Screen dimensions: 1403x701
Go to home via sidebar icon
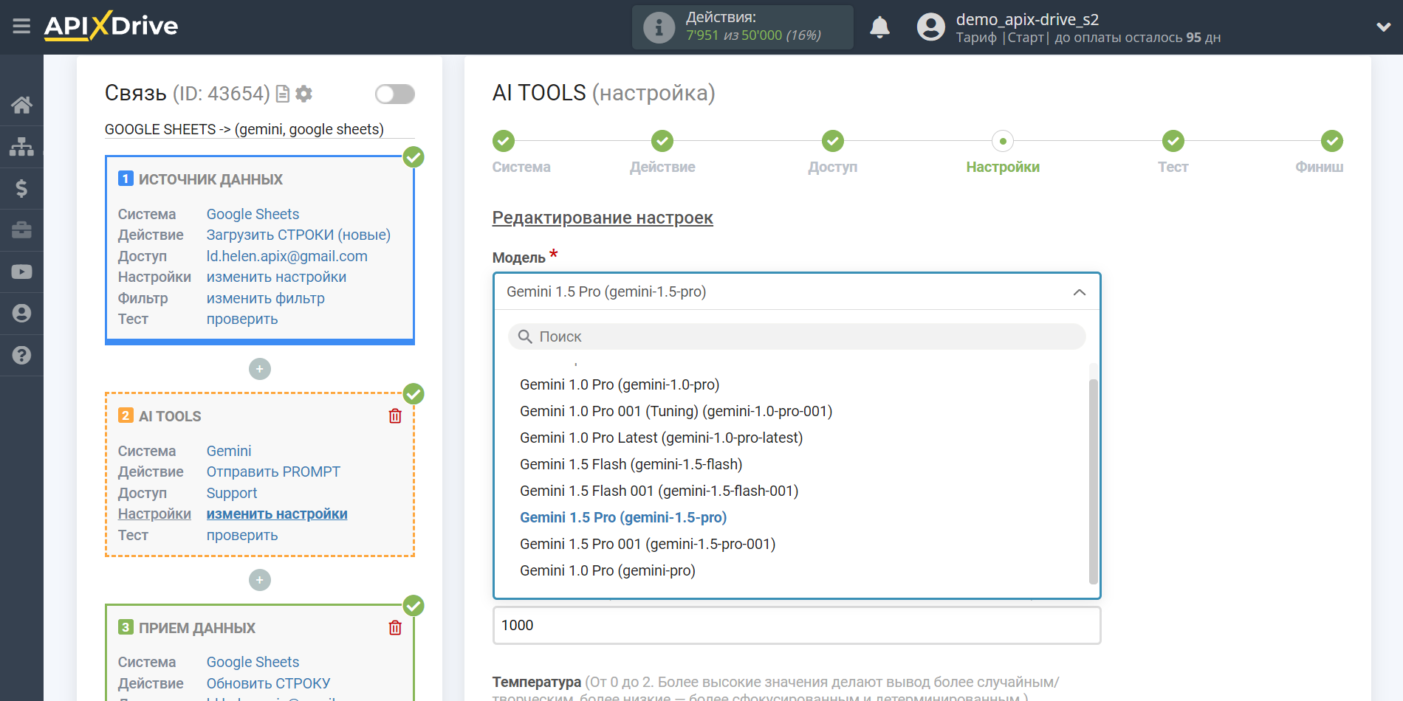coord(21,105)
